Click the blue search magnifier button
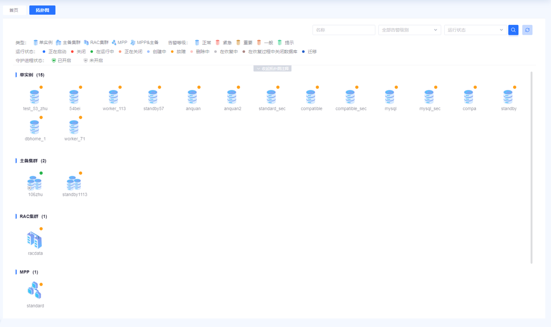The image size is (551, 327). tap(513, 30)
